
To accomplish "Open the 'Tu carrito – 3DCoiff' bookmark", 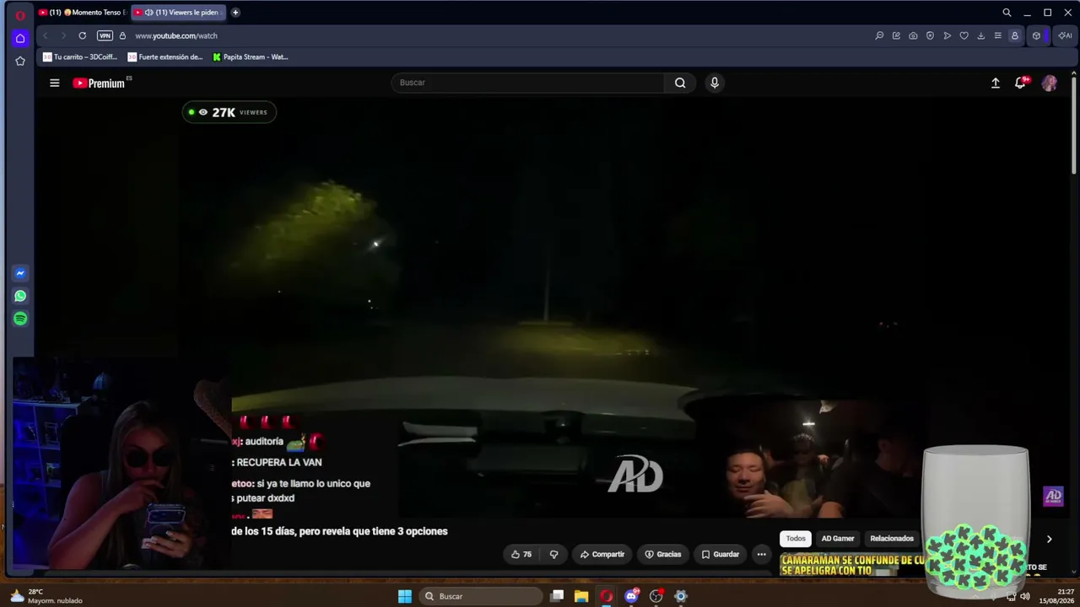I will coord(80,57).
